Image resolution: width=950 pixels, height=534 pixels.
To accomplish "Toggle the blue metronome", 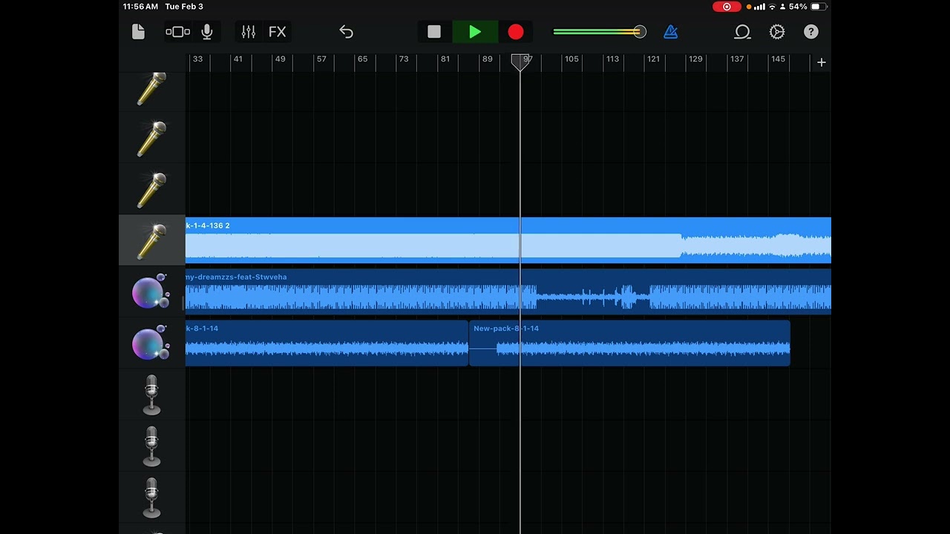I will [x=671, y=32].
